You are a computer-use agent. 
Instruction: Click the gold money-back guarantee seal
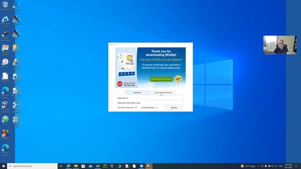coord(178,79)
